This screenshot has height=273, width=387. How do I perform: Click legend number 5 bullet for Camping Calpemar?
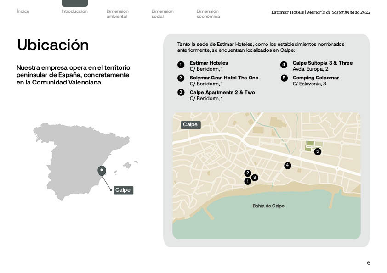click(284, 78)
